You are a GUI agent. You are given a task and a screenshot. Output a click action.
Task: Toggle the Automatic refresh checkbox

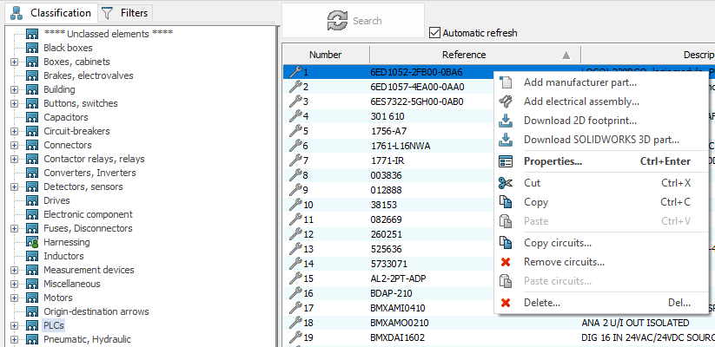435,33
